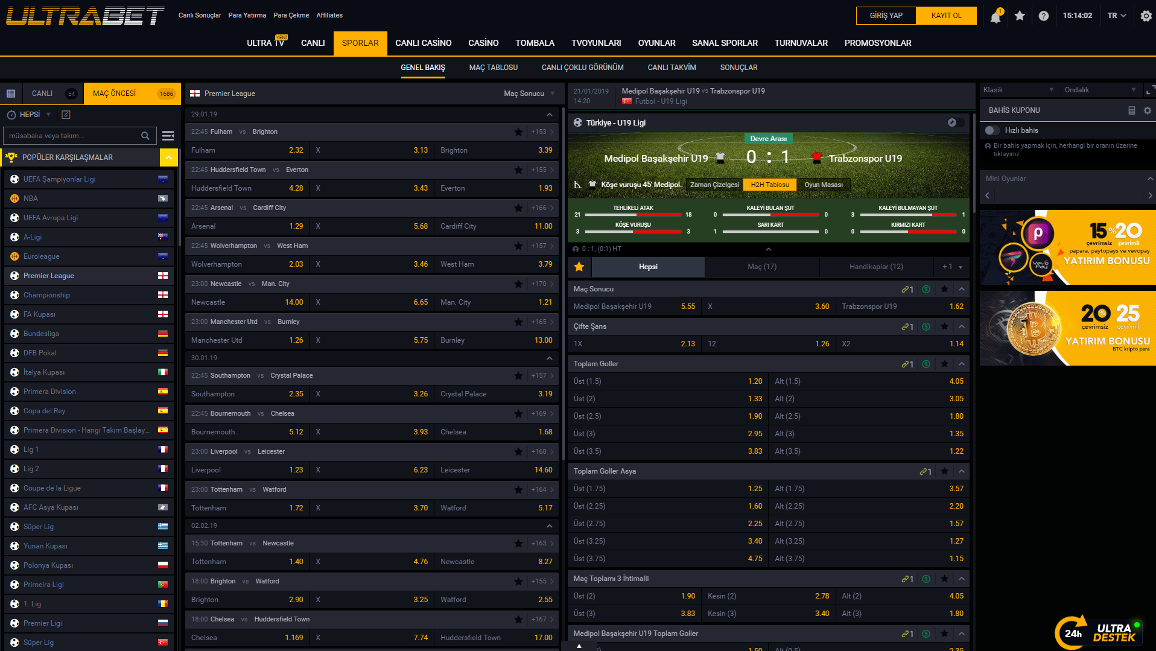This screenshot has width=1156, height=651.
Task: Click the search magnifier icon
Action: (145, 136)
